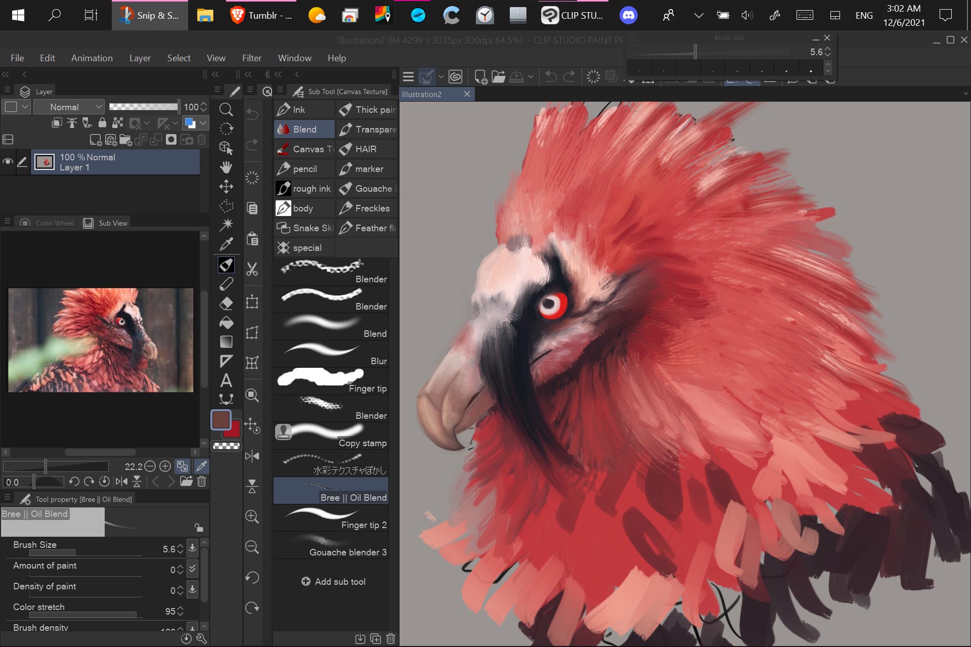The width and height of the screenshot is (971, 647).
Task: Select the Zoom magnifier tool
Action: click(x=226, y=109)
